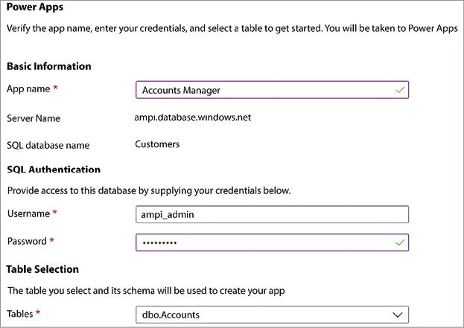464x328 pixels.
Task: Click the Username input field
Action: (272, 214)
